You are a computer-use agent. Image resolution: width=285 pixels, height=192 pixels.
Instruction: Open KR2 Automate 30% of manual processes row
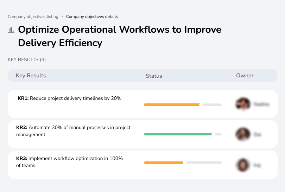[x=142, y=134]
